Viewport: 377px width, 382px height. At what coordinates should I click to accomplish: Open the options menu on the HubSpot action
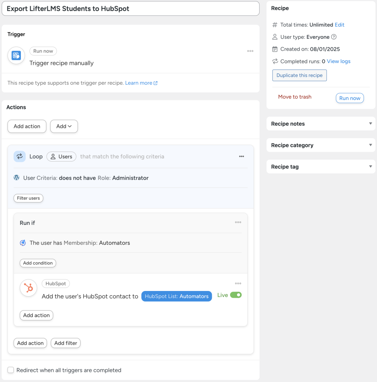pos(238,283)
